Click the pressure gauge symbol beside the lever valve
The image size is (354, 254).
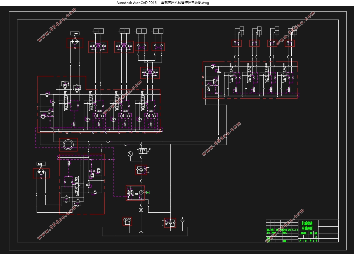[x=130, y=154]
